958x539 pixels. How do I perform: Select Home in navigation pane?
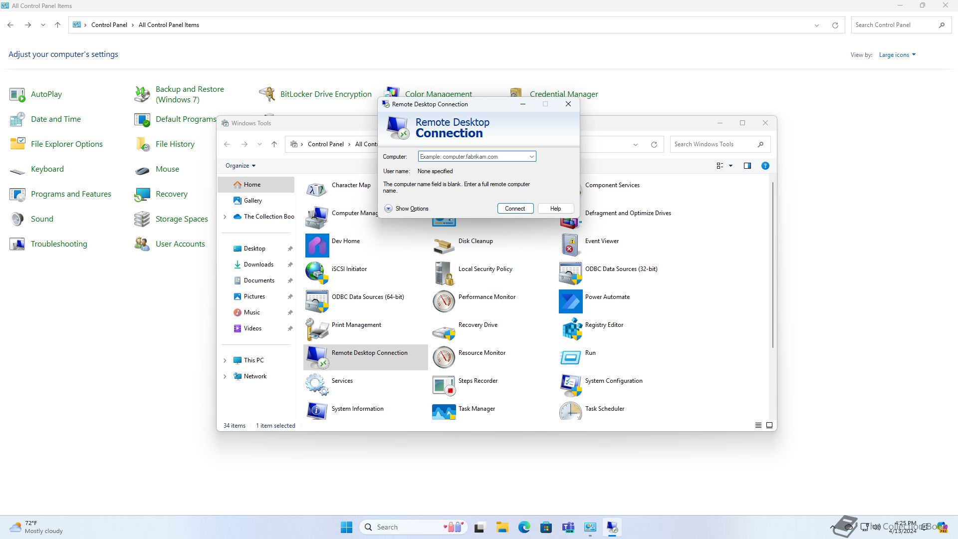pyautogui.click(x=256, y=185)
